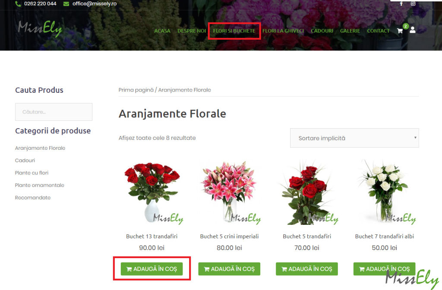Visit the Facebook page icon

coord(401,3)
